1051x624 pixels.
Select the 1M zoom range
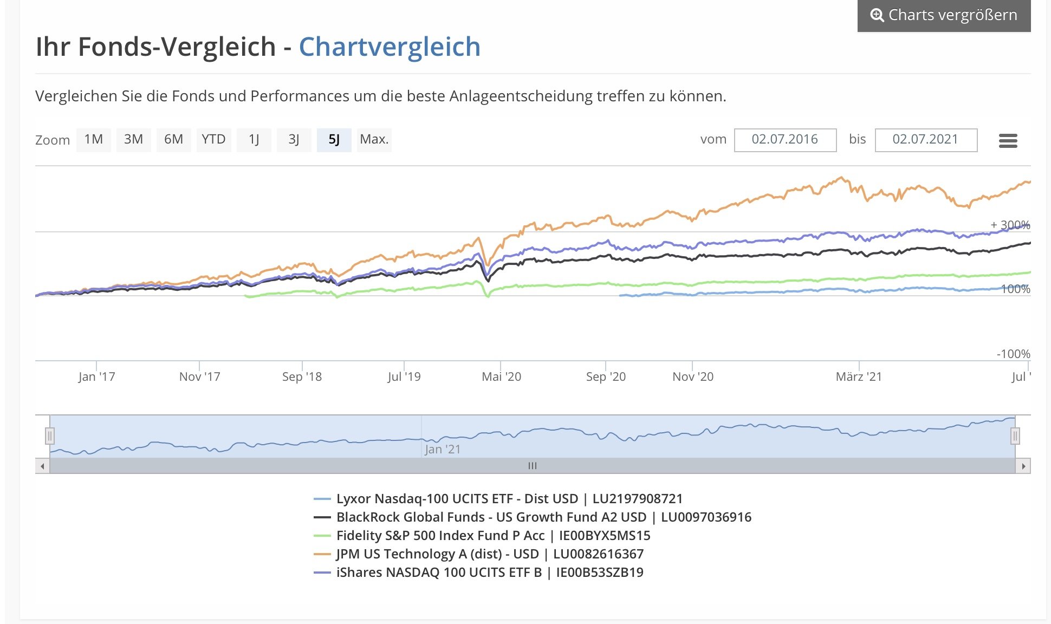94,140
